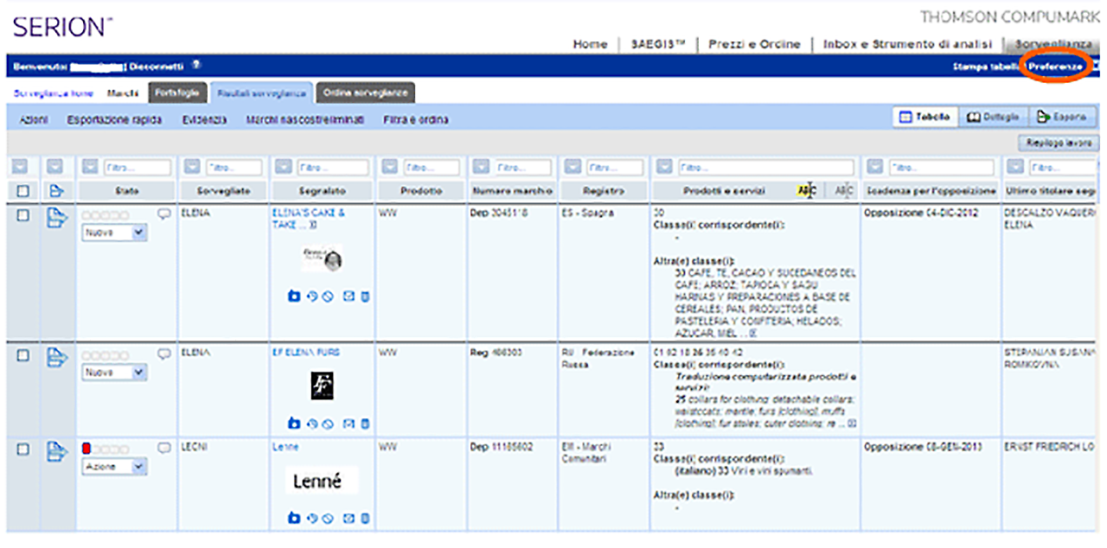Click the envelope icon under EF ELENA FURS logo

coord(349,424)
